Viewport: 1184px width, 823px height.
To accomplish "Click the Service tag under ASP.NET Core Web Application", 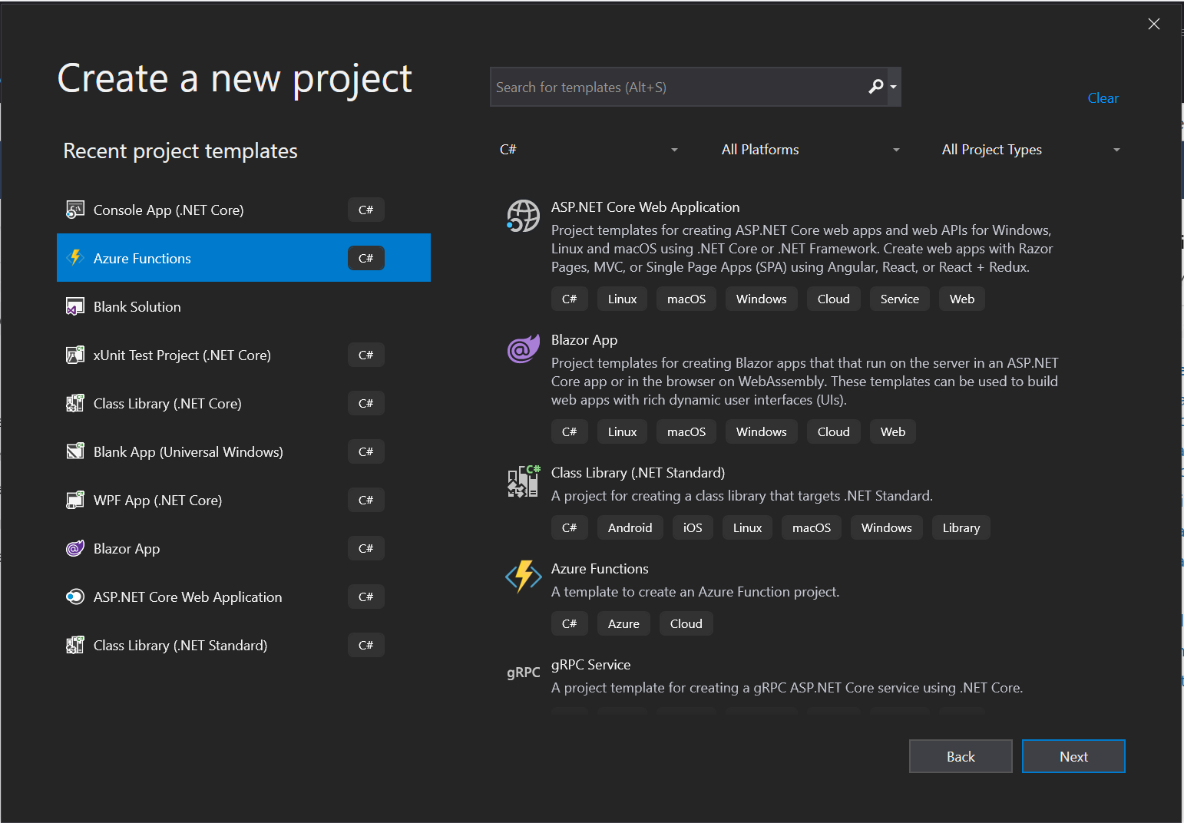I will (x=899, y=299).
